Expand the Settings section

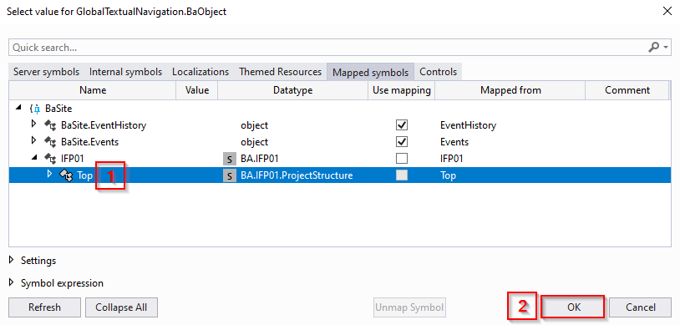(x=12, y=261)
